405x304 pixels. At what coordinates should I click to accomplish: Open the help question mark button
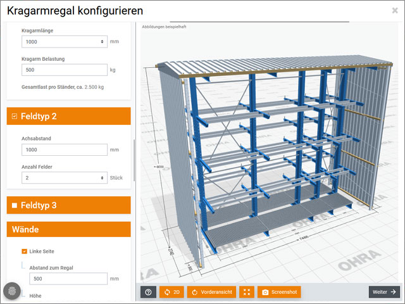coord(148,292)
